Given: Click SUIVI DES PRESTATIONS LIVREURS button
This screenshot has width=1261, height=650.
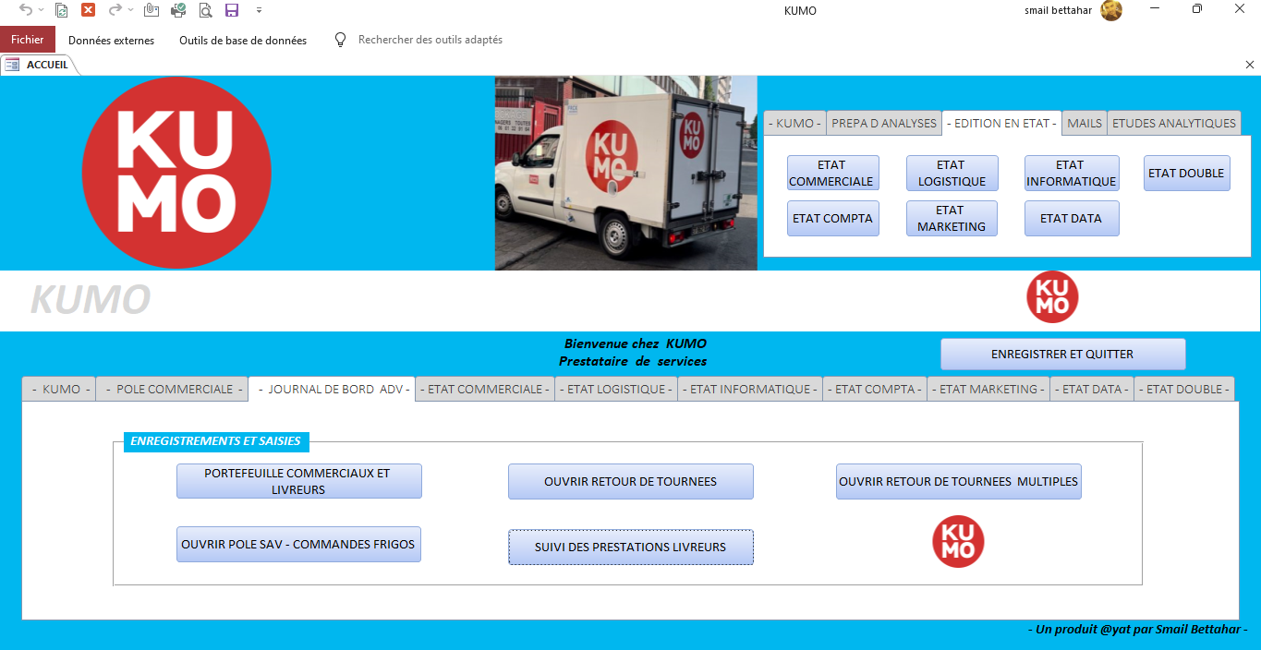Looking at the screenshot, I should 631,547.
